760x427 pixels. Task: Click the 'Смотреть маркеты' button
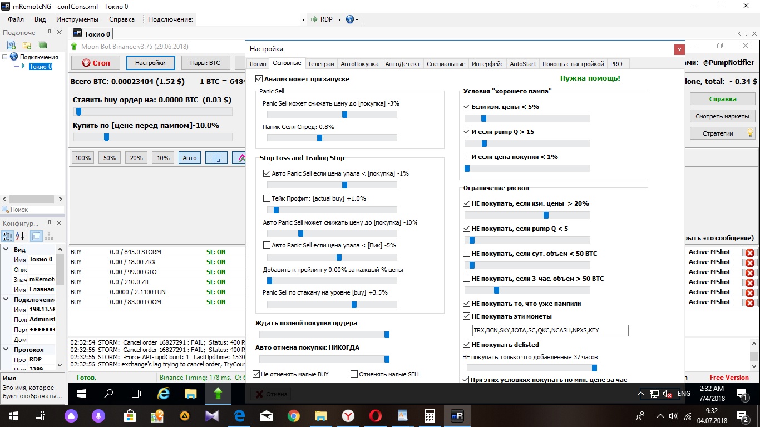723,116
